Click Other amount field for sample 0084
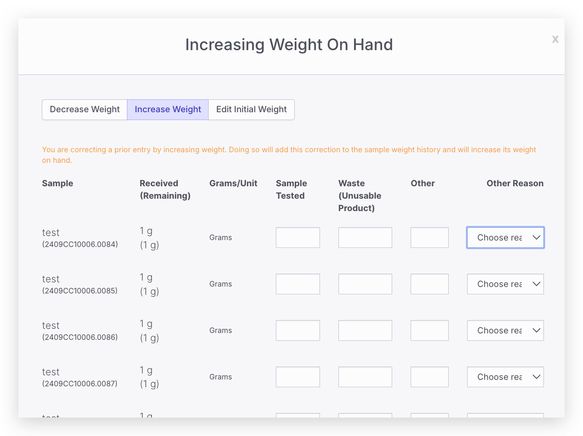Viewport: 583px width, 436px height. click(x=429, y=238)
